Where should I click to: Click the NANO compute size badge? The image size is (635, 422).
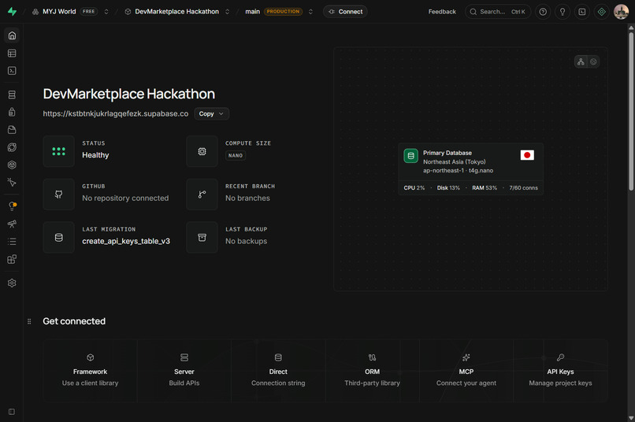tap(236, 155)
